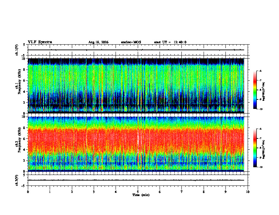Click the ch.2 frequency tick label "8"
Image resolution: width=279 pixels, height=215 pixels.
pyautogui.click(x=24, y=128)
